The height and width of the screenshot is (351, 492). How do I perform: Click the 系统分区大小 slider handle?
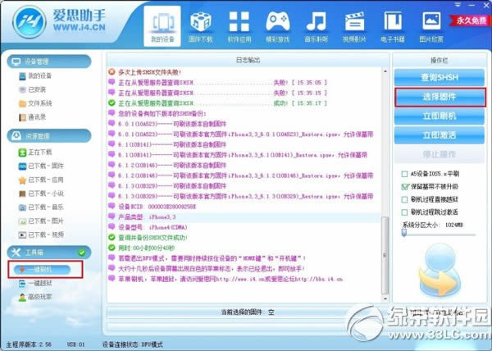pos(404,233)
